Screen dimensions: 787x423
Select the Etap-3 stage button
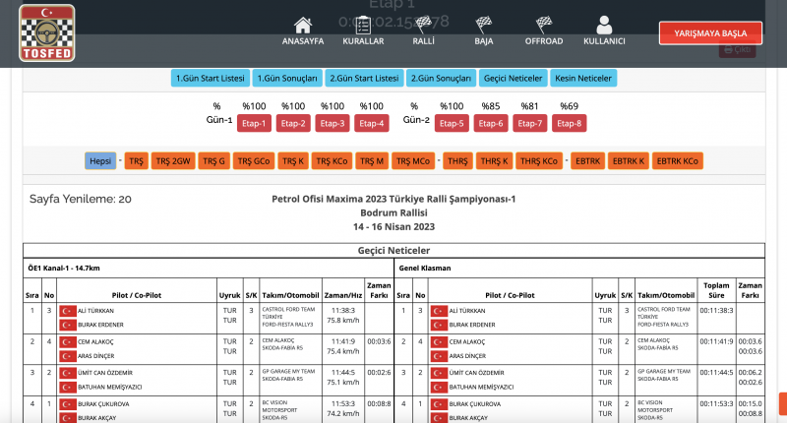tap(333, 123)
